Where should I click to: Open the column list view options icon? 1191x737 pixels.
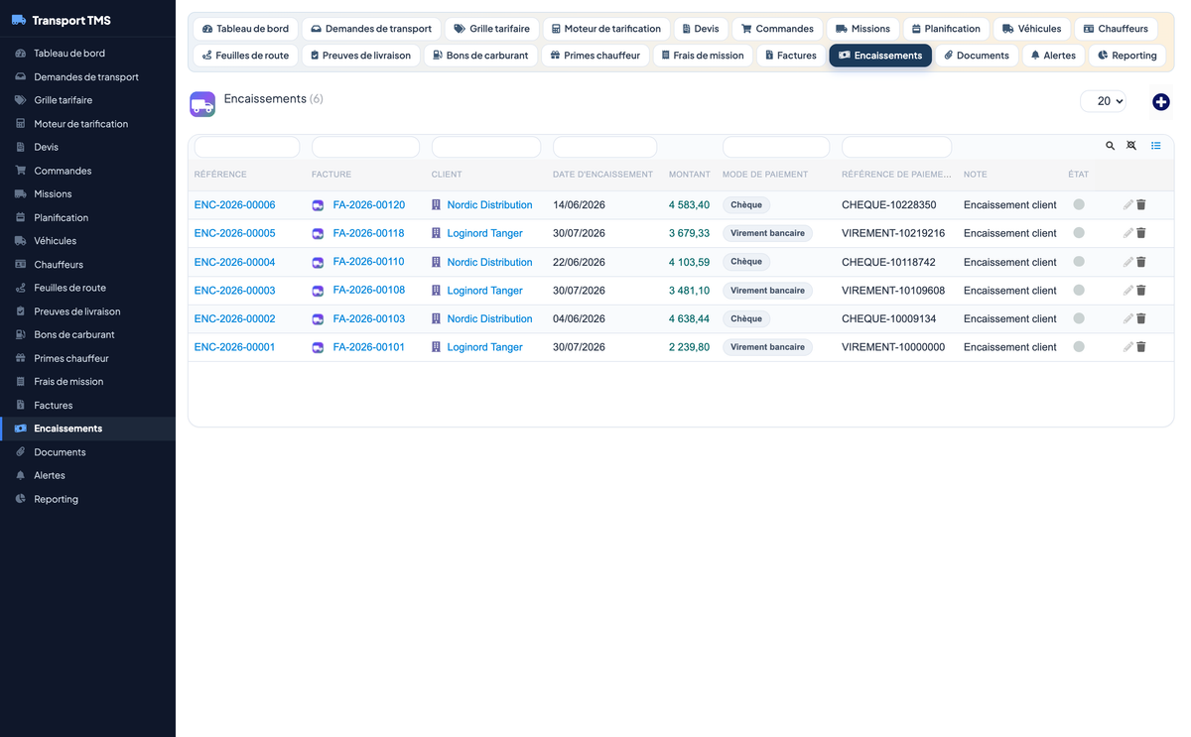(x=1156, y=146)
